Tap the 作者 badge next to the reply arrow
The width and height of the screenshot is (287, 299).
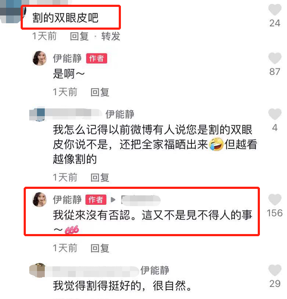96,200
